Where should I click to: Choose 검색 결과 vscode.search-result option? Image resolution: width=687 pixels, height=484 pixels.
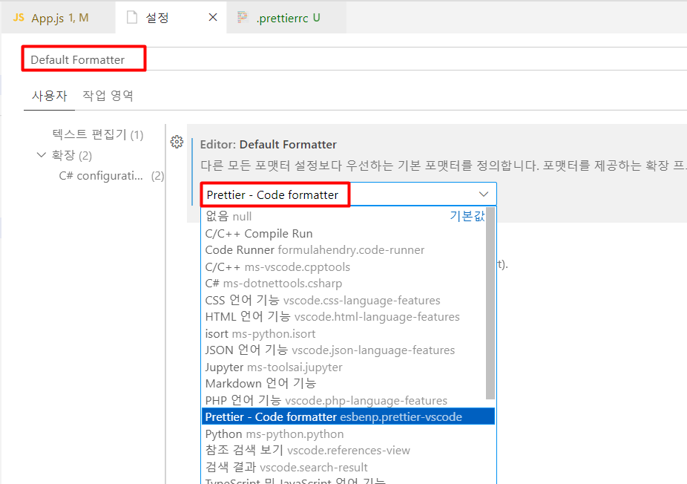(x=348, y=467)
